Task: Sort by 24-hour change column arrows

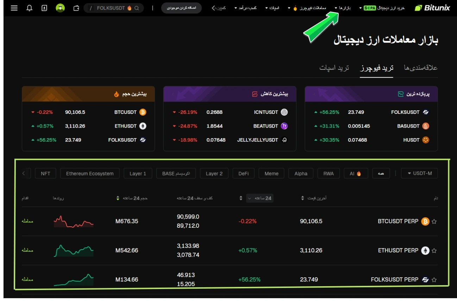Action: point(241,198)
